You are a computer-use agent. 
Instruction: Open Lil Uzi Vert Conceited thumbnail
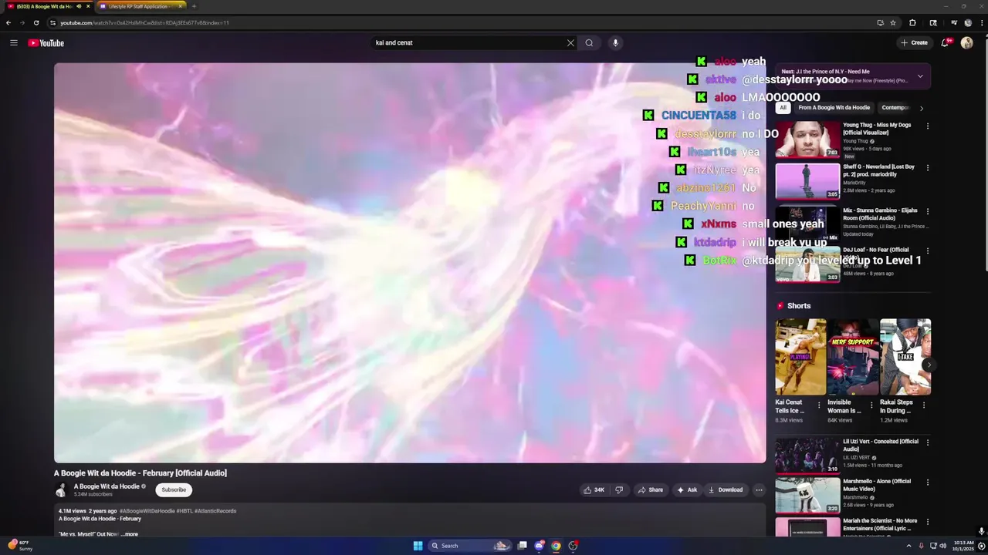tap(807, 456)
